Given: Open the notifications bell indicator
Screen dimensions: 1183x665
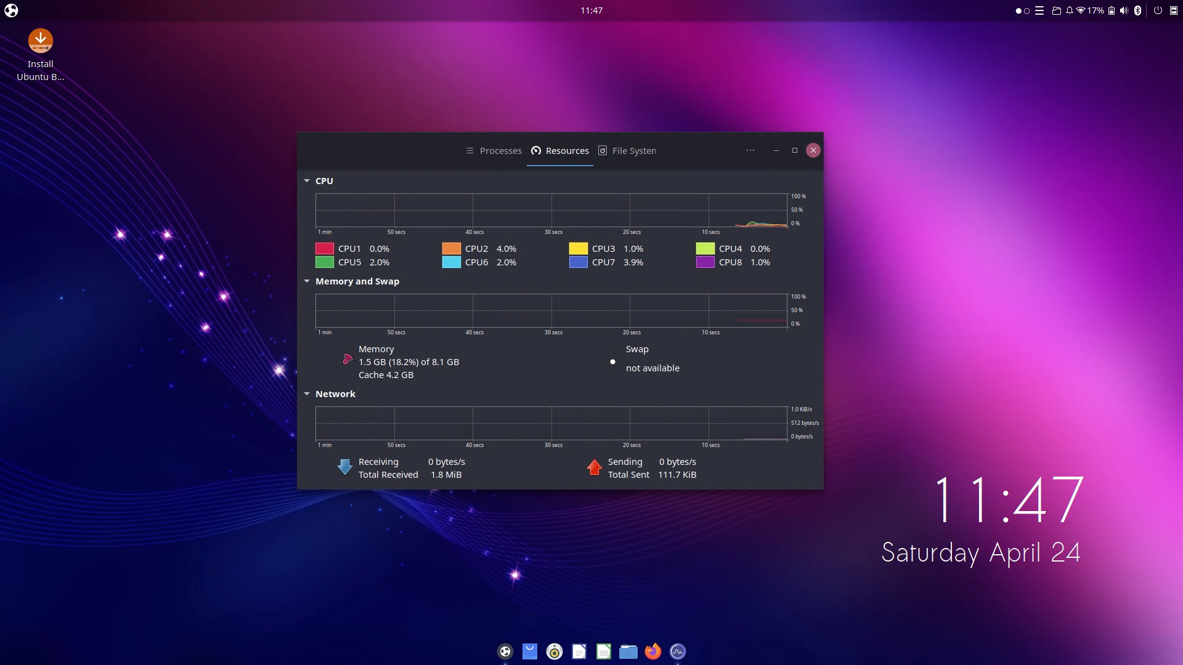Looking at the screenshot, I should (1069, 10).
